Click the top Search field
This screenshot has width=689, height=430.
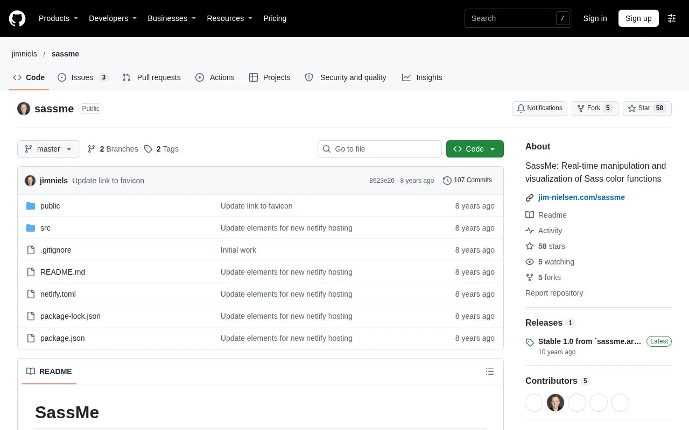518,18
